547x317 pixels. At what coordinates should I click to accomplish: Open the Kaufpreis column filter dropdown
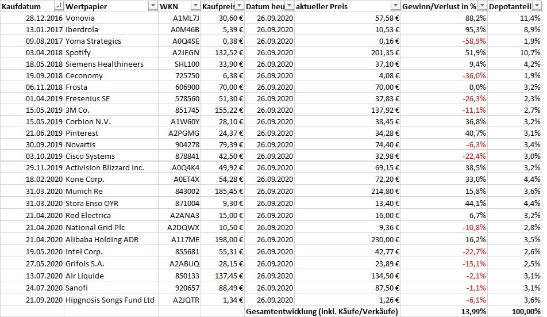pyautogui.click(x=238, y=6)
